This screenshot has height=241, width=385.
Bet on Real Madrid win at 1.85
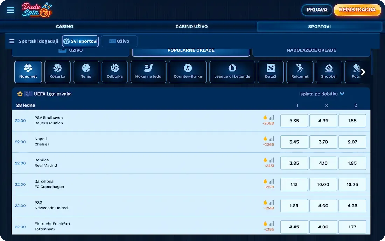point(352,163)
